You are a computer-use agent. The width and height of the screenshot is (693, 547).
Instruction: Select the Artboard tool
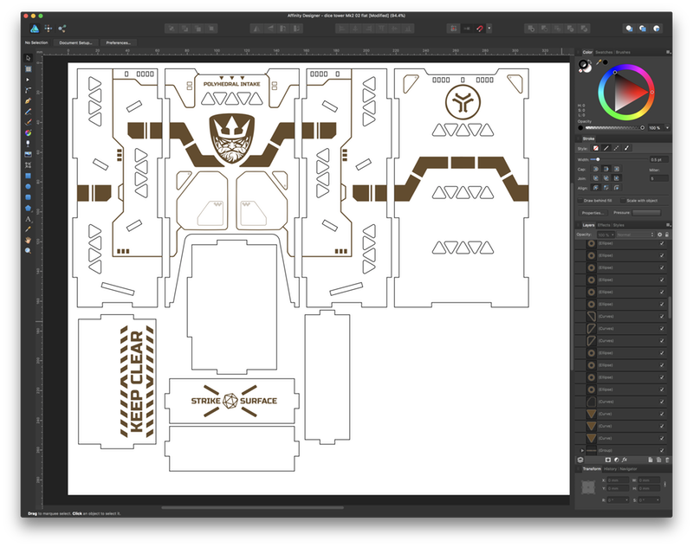[x=28, y=69]
